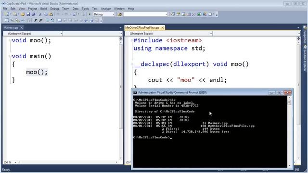Click the Open File folder icon

(23, 14)
